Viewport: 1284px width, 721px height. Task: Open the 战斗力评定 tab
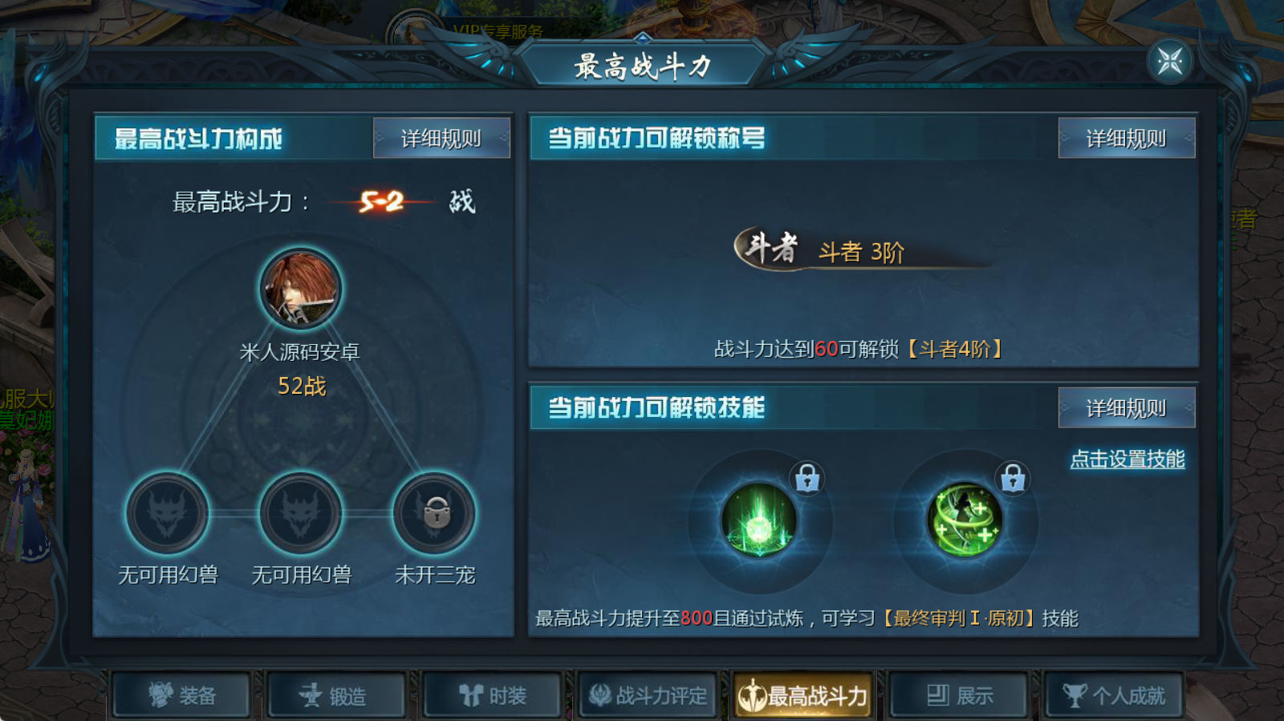[648, 695]
